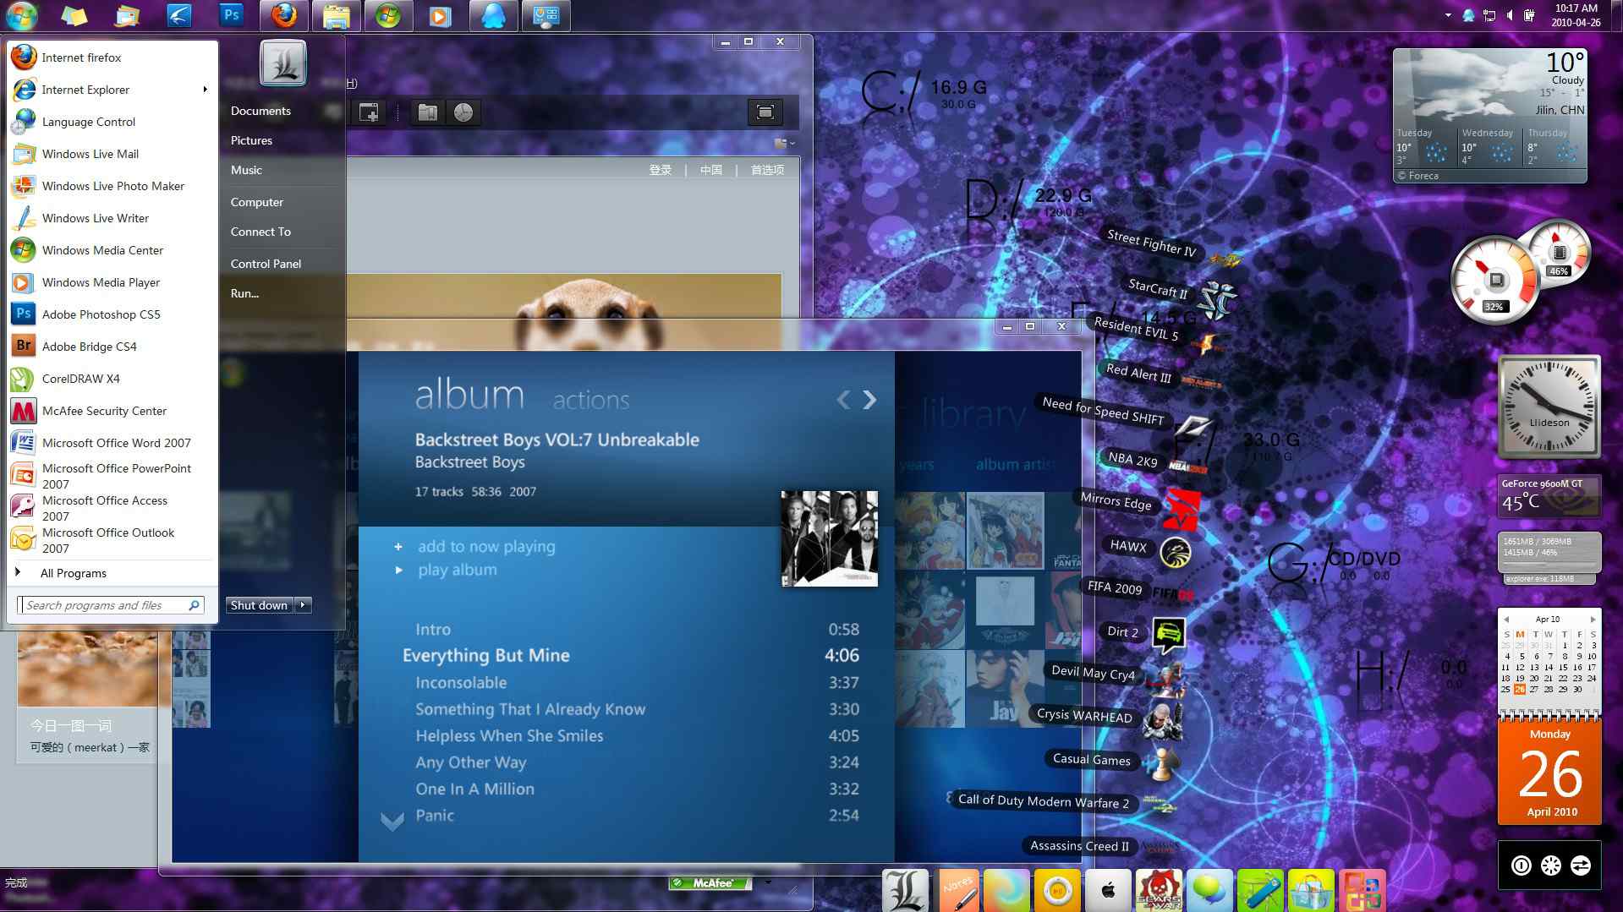
Task: Show next month in calendar gadget
Action: pyautogui.click(x=1593, y=620)
